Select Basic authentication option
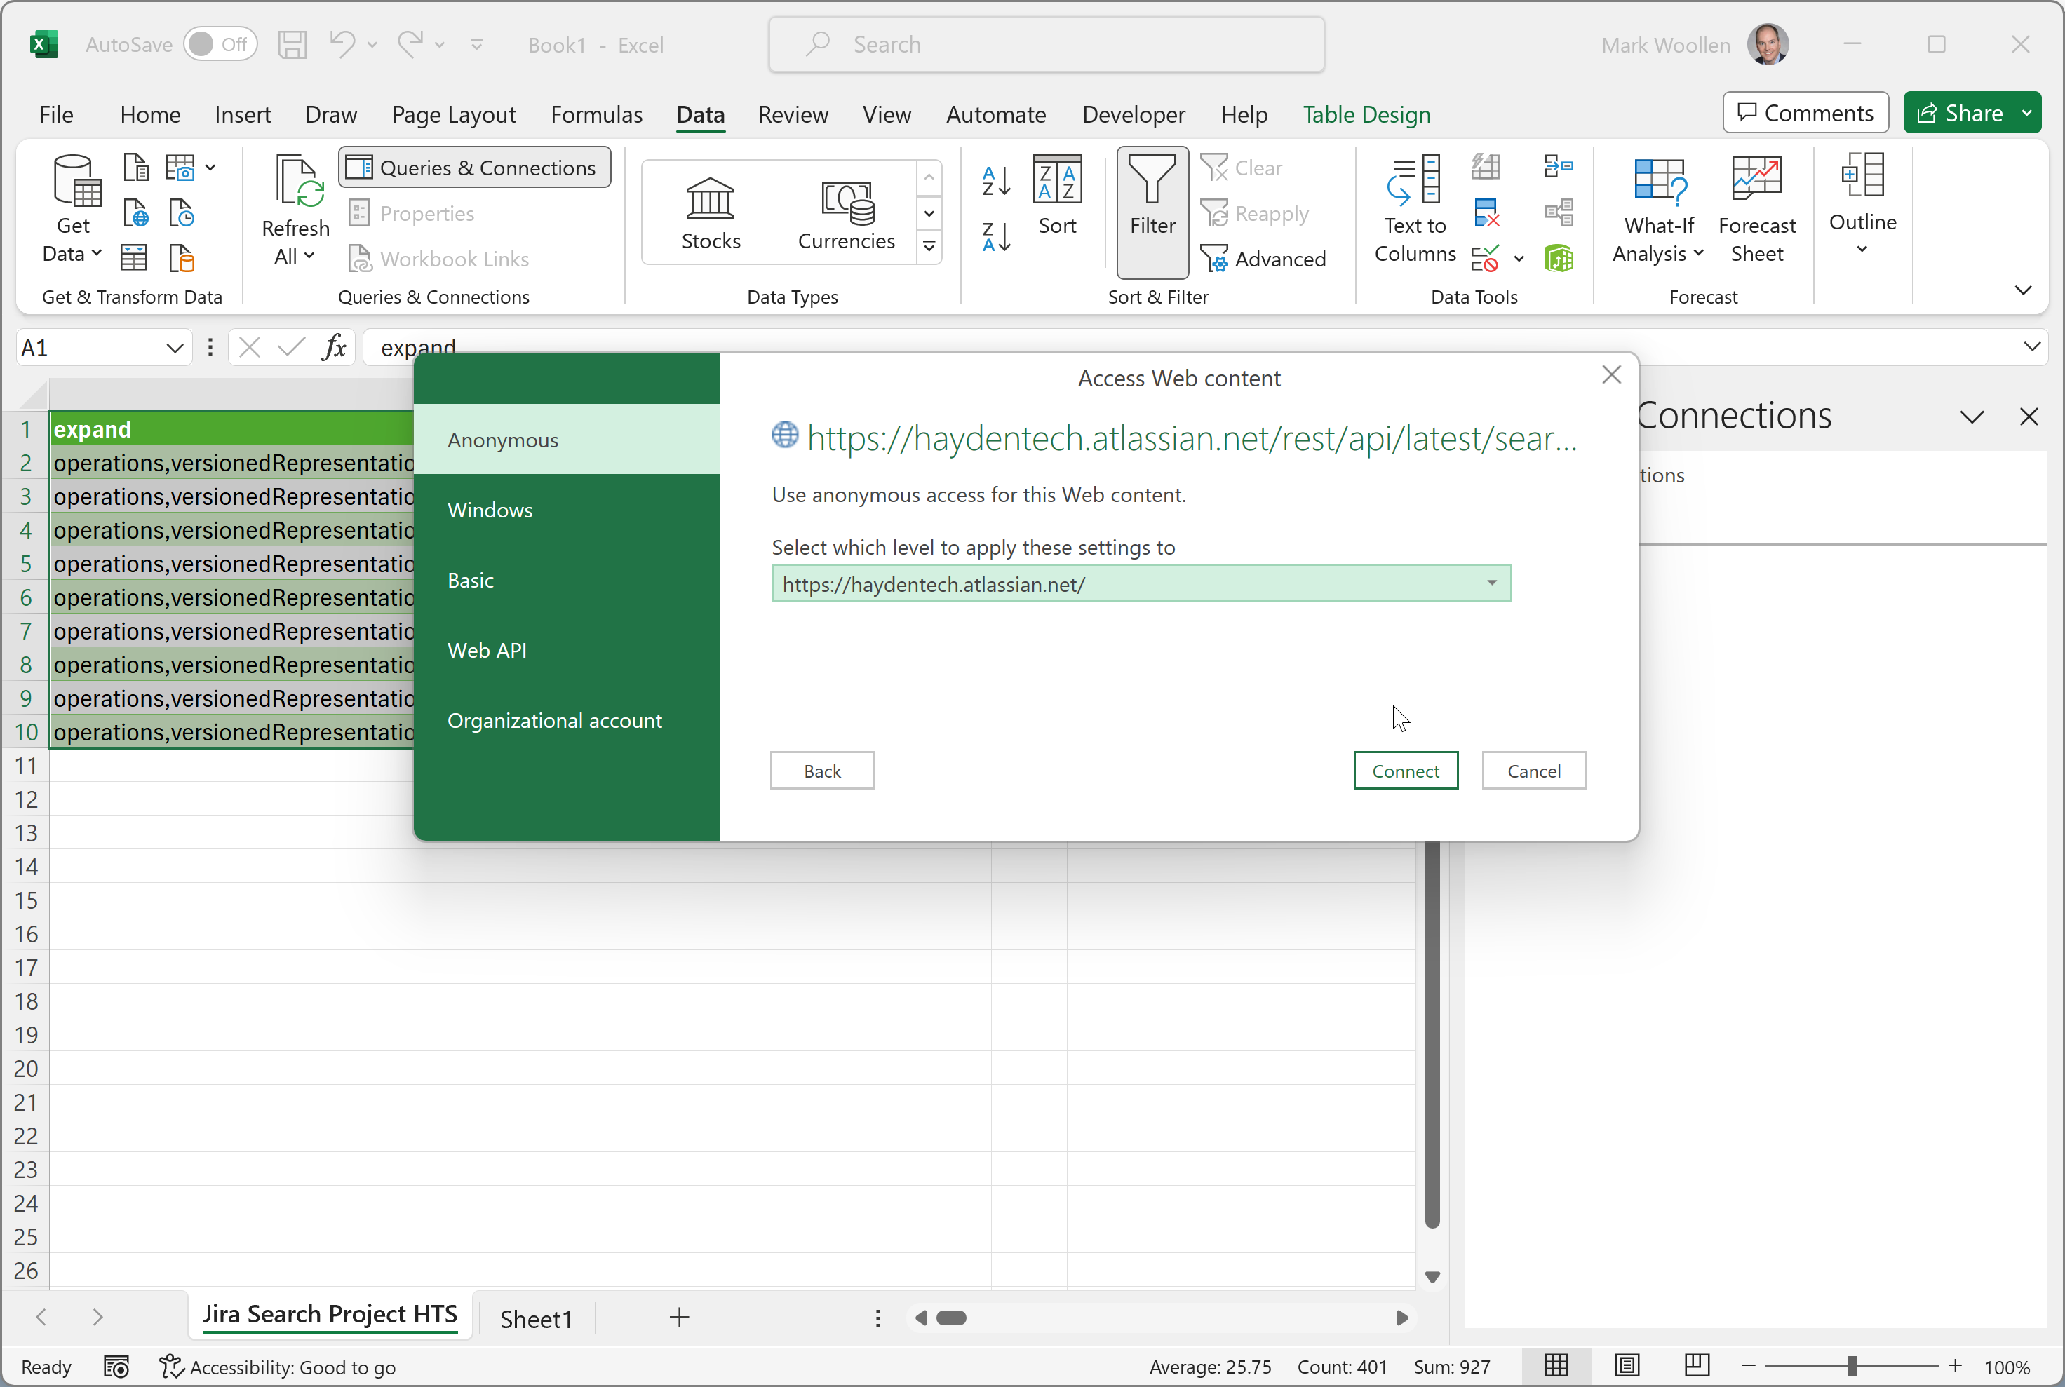 point(471,581)
